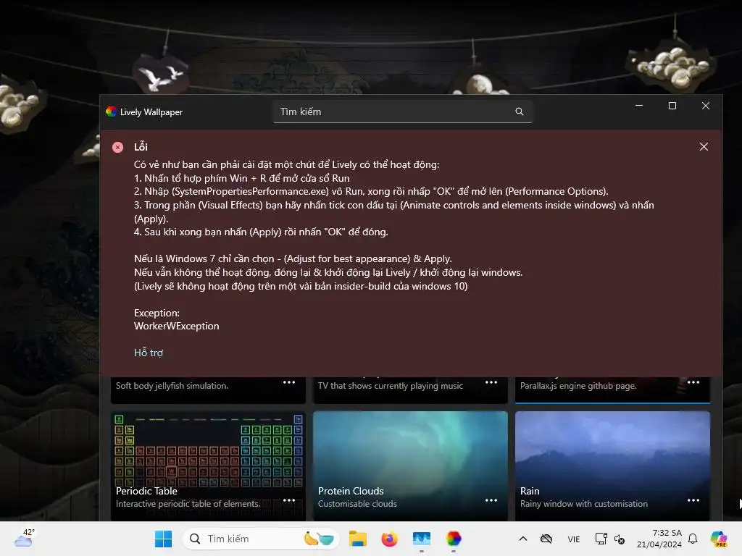The height and width of the screenshot is (556, 742).
Task: Open network status tray icon
Action: pyautogui.click(x=601, y=539)
